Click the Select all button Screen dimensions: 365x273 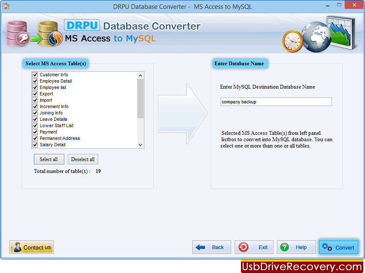pyautogui.click(x=49, y=159)
